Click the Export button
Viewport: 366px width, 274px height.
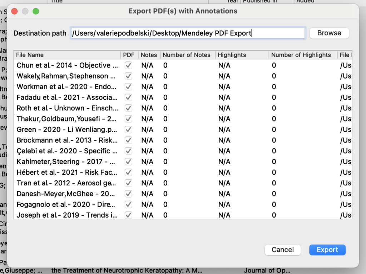(x=327, y=250)
